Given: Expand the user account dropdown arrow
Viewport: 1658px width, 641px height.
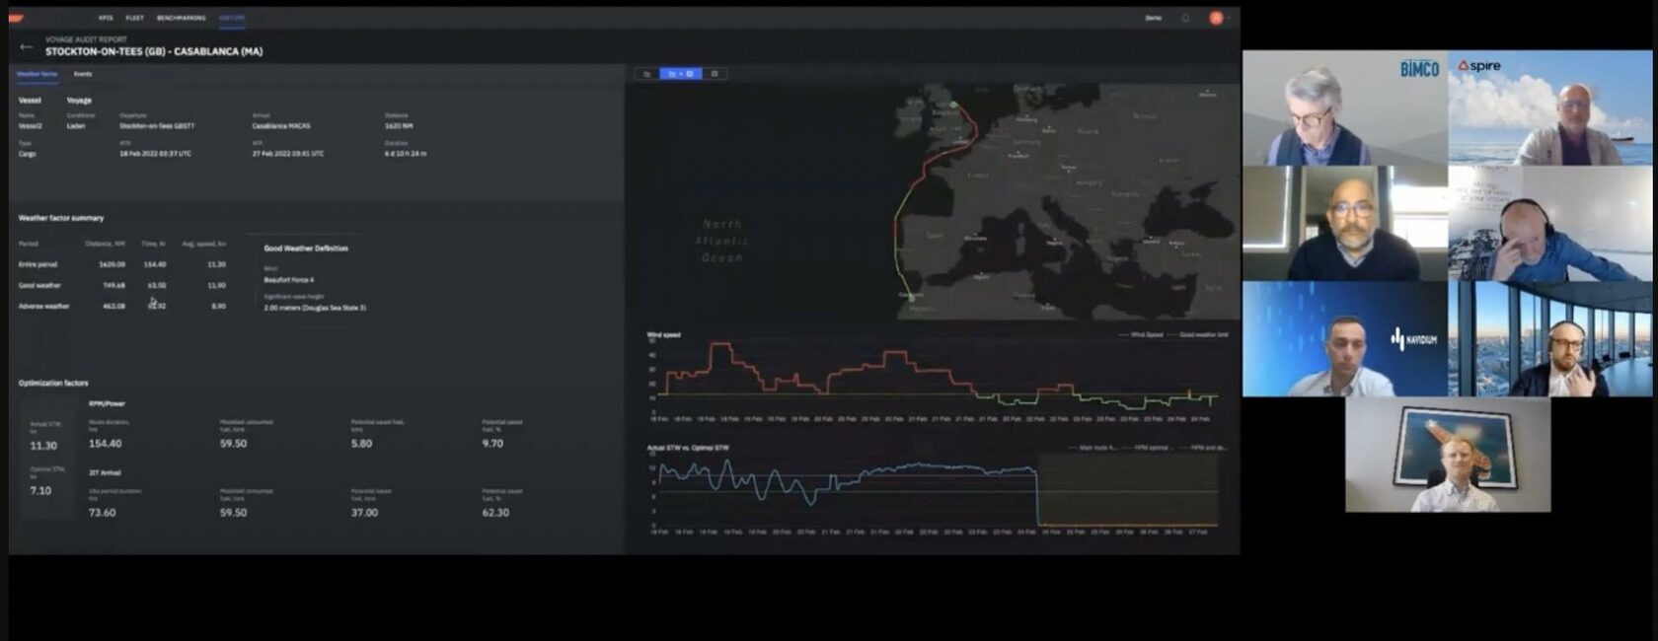Looking at the screenshot, I should (x=1229, y=18).
